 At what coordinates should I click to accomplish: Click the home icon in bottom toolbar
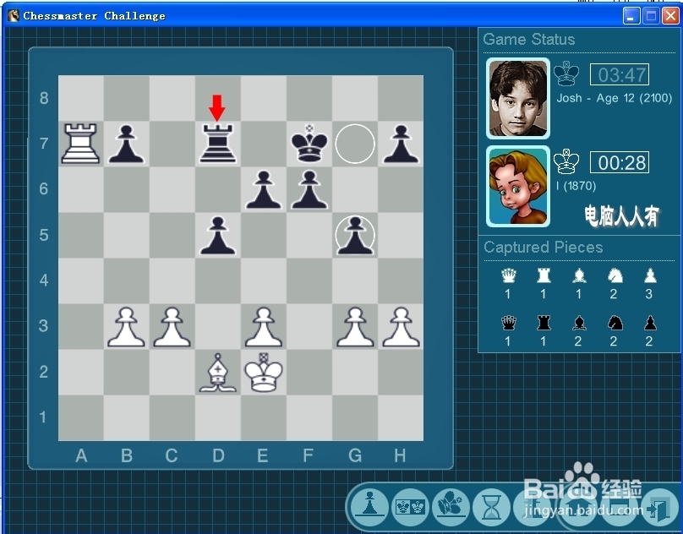[579, 507]
